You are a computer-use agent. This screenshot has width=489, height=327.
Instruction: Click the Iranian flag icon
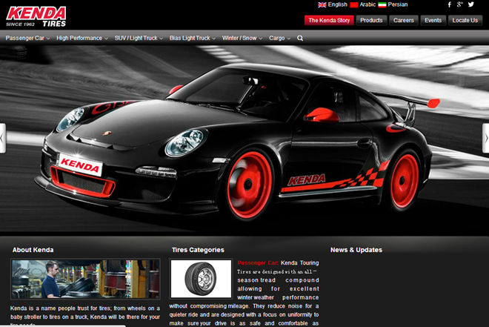382,4
